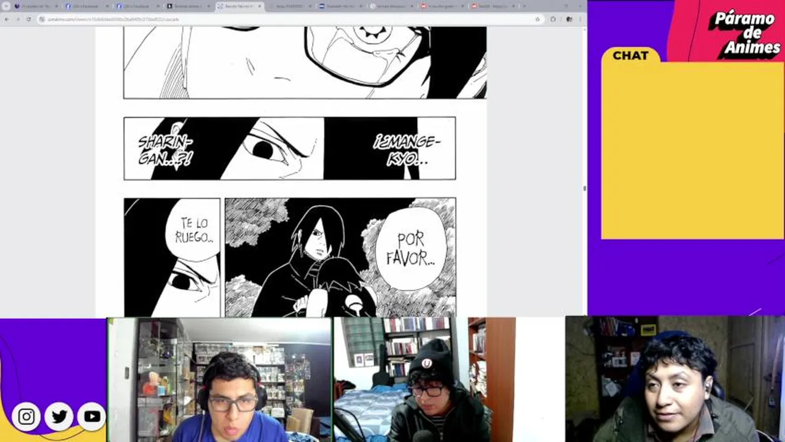Click the "SHARIN-GAN..?!" manga panel text
This screenshot has height=442, width=785.
tap(165, 150)
